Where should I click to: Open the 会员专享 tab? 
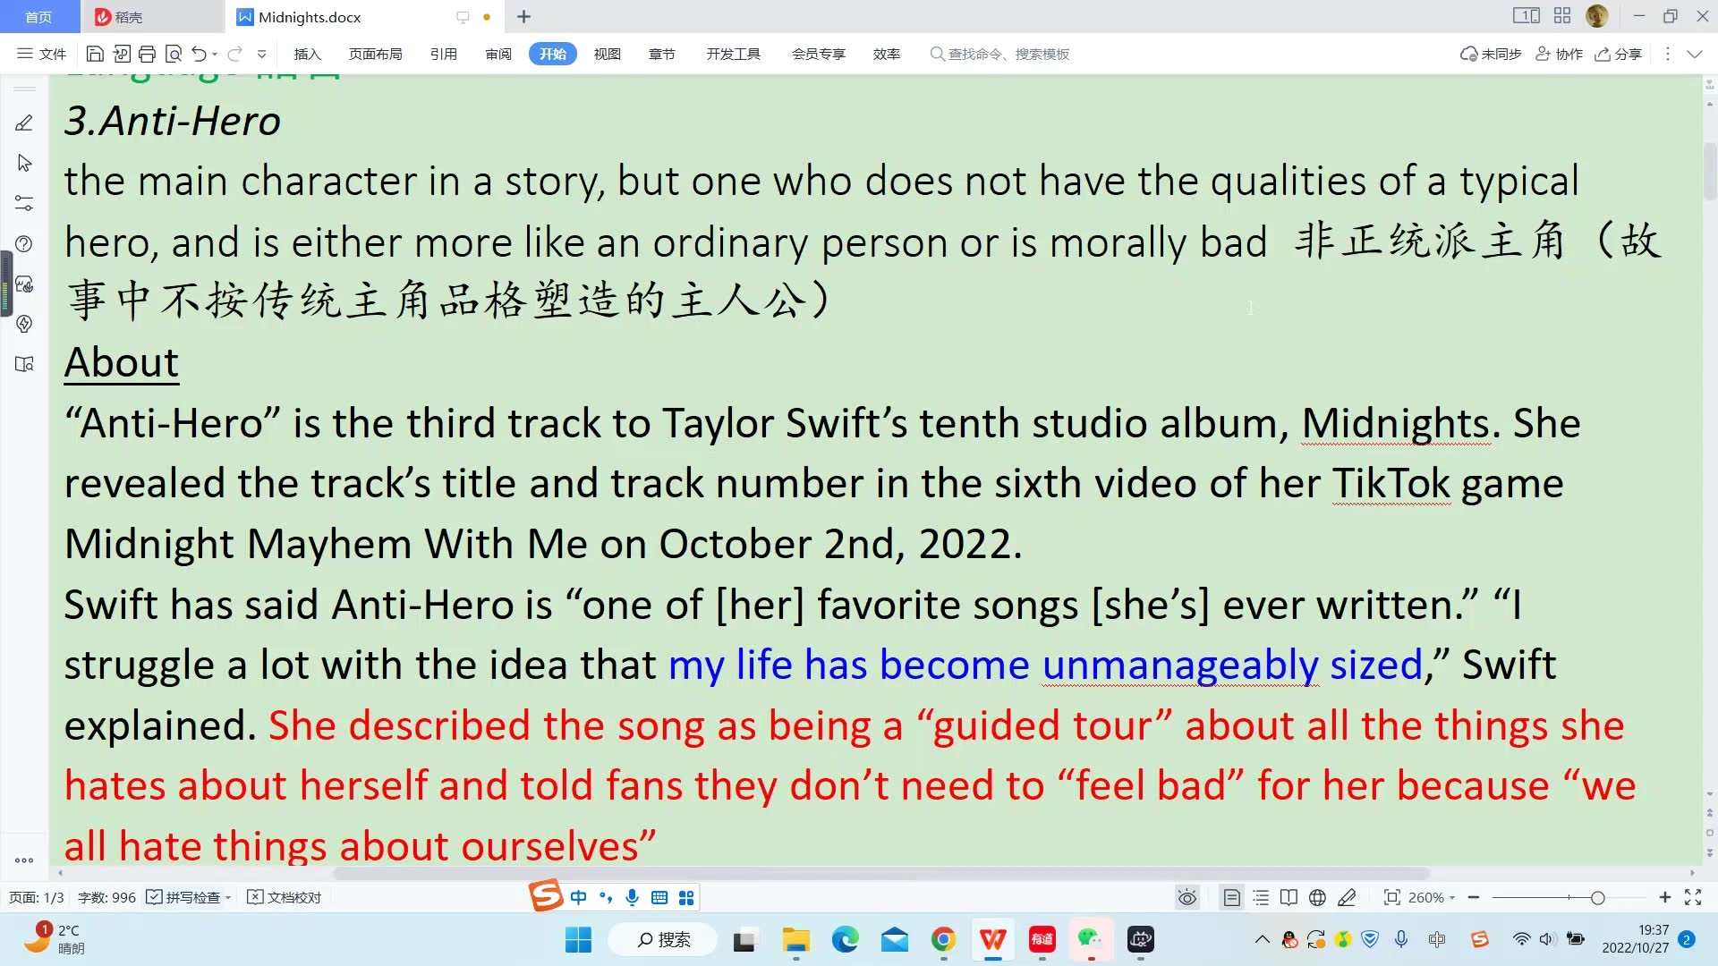pyautogui.click(x=818, y=54)
